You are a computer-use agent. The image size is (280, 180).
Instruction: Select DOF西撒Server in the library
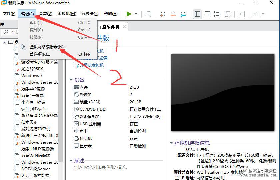coord(36,169)
